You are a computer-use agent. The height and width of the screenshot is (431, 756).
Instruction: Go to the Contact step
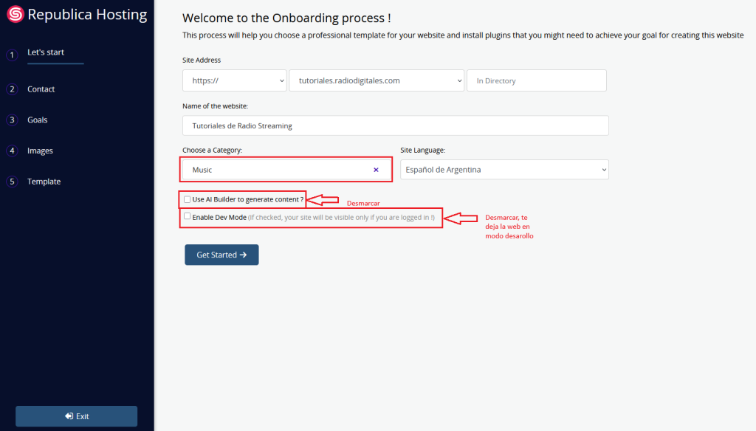tap(41, 89)
